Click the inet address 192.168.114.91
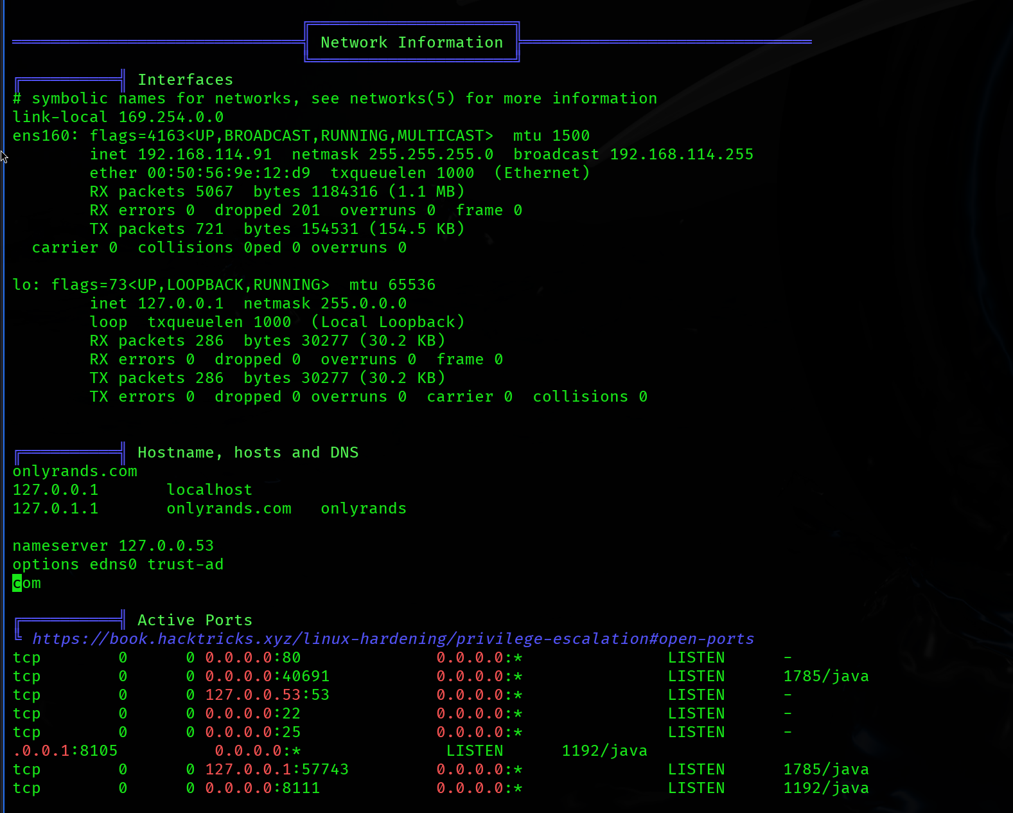Screen dimensions: 1013x813 coord(204,154)
